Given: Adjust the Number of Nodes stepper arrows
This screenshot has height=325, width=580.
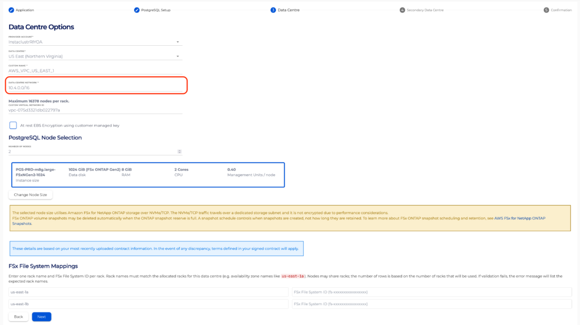Looking at the screenshot, I should pos(180,151).
